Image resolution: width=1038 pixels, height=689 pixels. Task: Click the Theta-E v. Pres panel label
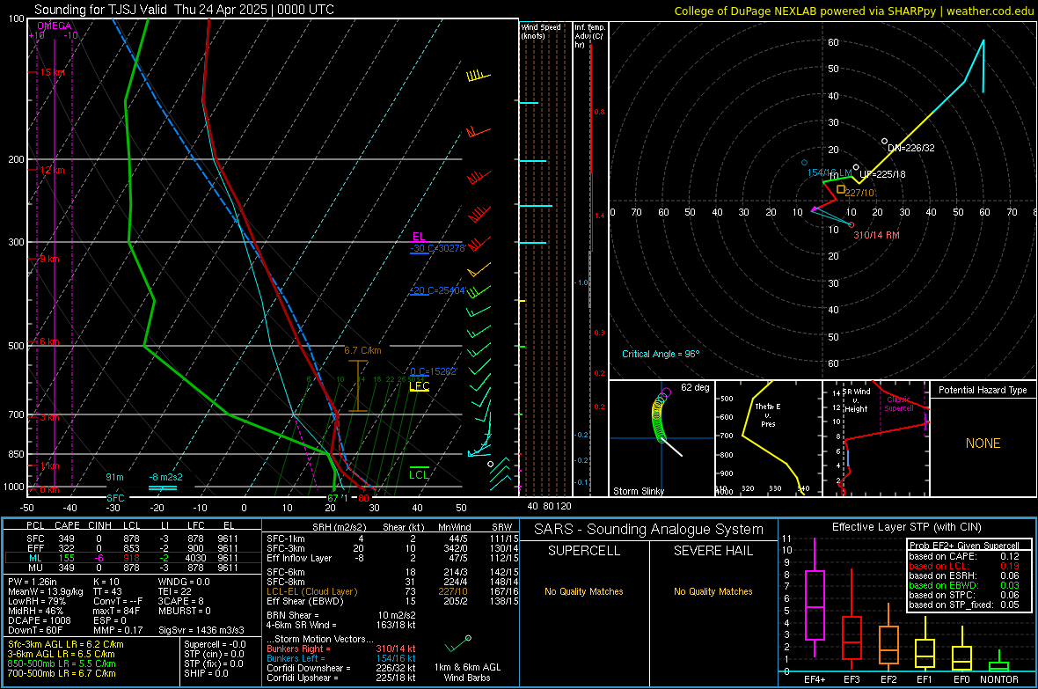(x=768, y=414)
